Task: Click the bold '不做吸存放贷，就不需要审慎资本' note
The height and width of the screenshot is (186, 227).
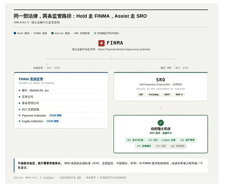Action: pyautogui.click(x=40, y=163)
